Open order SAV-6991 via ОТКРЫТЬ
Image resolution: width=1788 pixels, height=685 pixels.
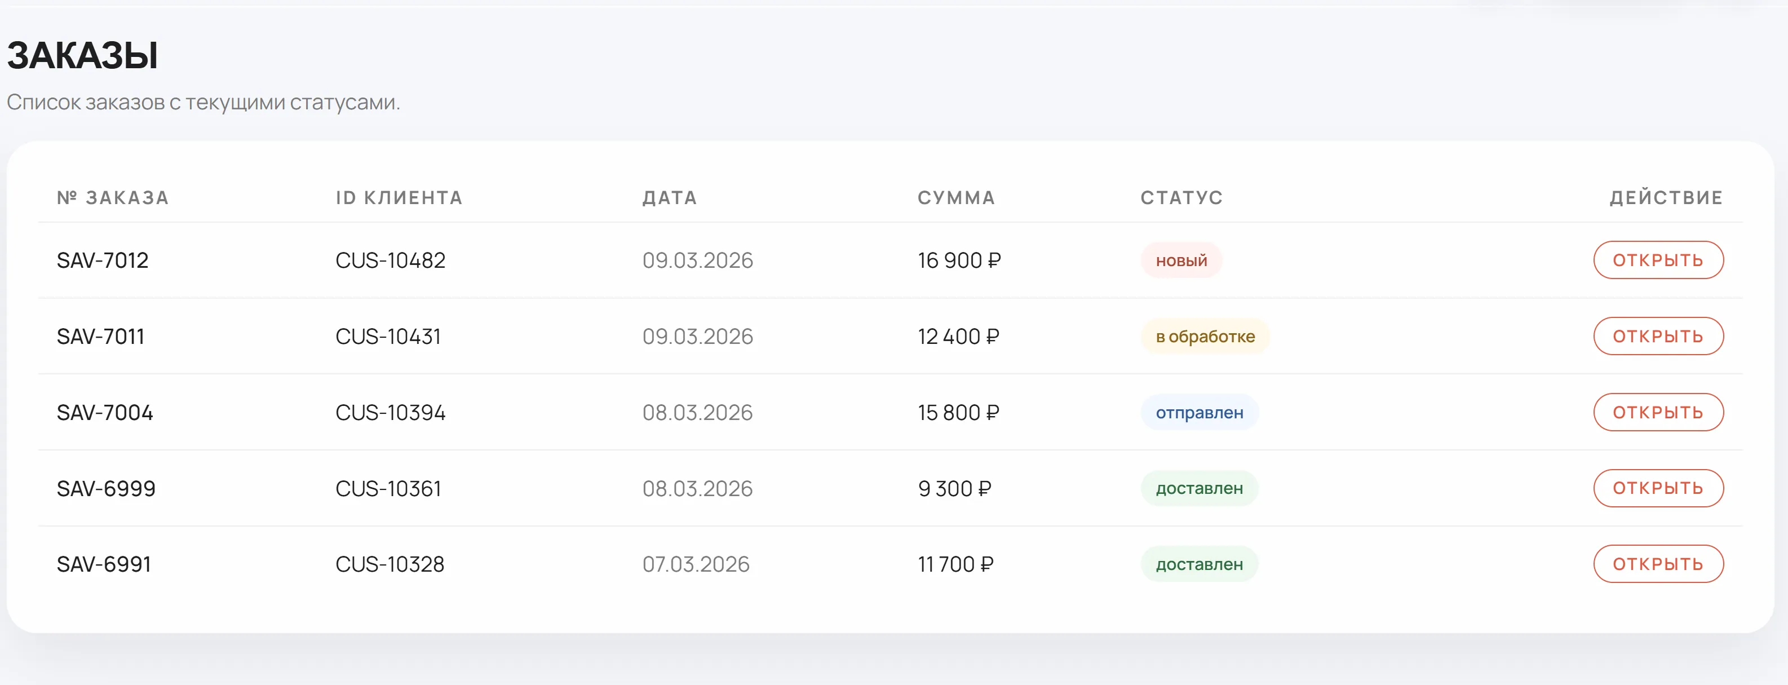(x=1658, y=564)
